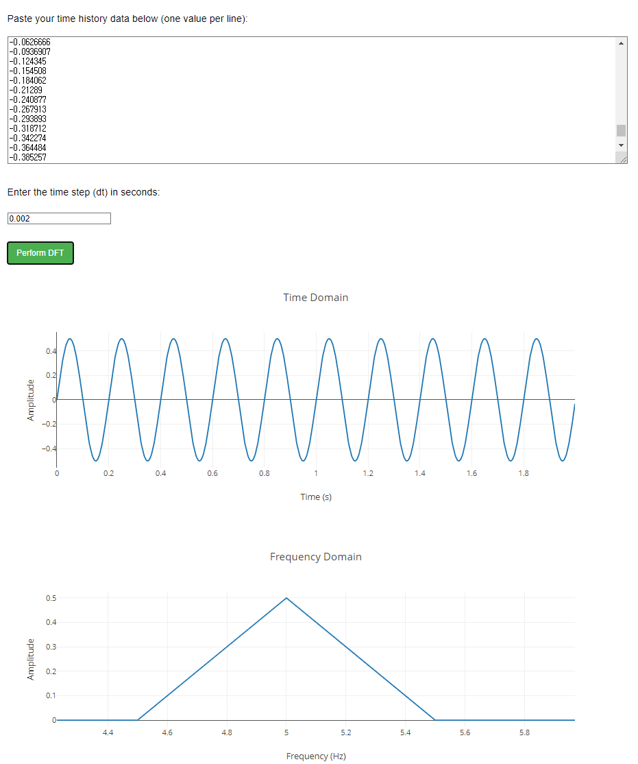Click the peak of the frequency spectrum at 5 Hz

point(286,597)
